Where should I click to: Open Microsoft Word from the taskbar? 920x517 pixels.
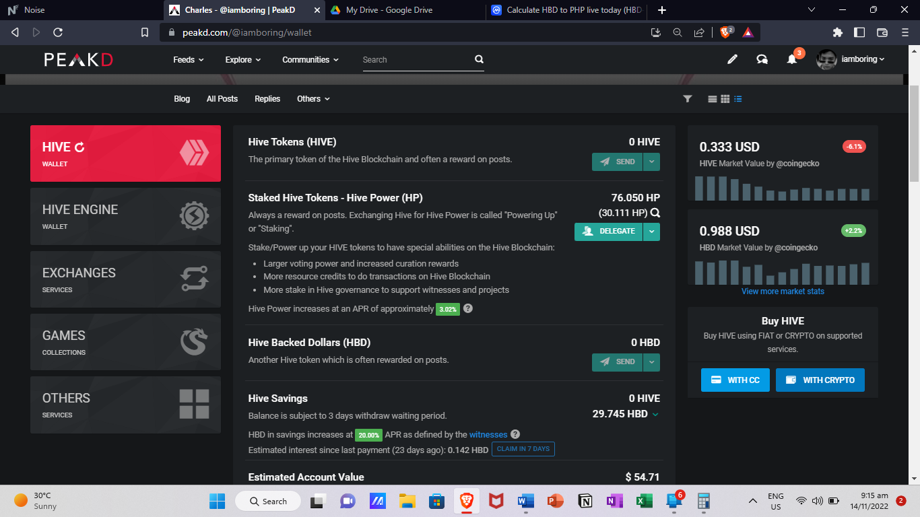525,501
